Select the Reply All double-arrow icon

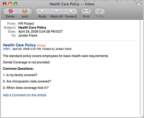coord(57,11)
